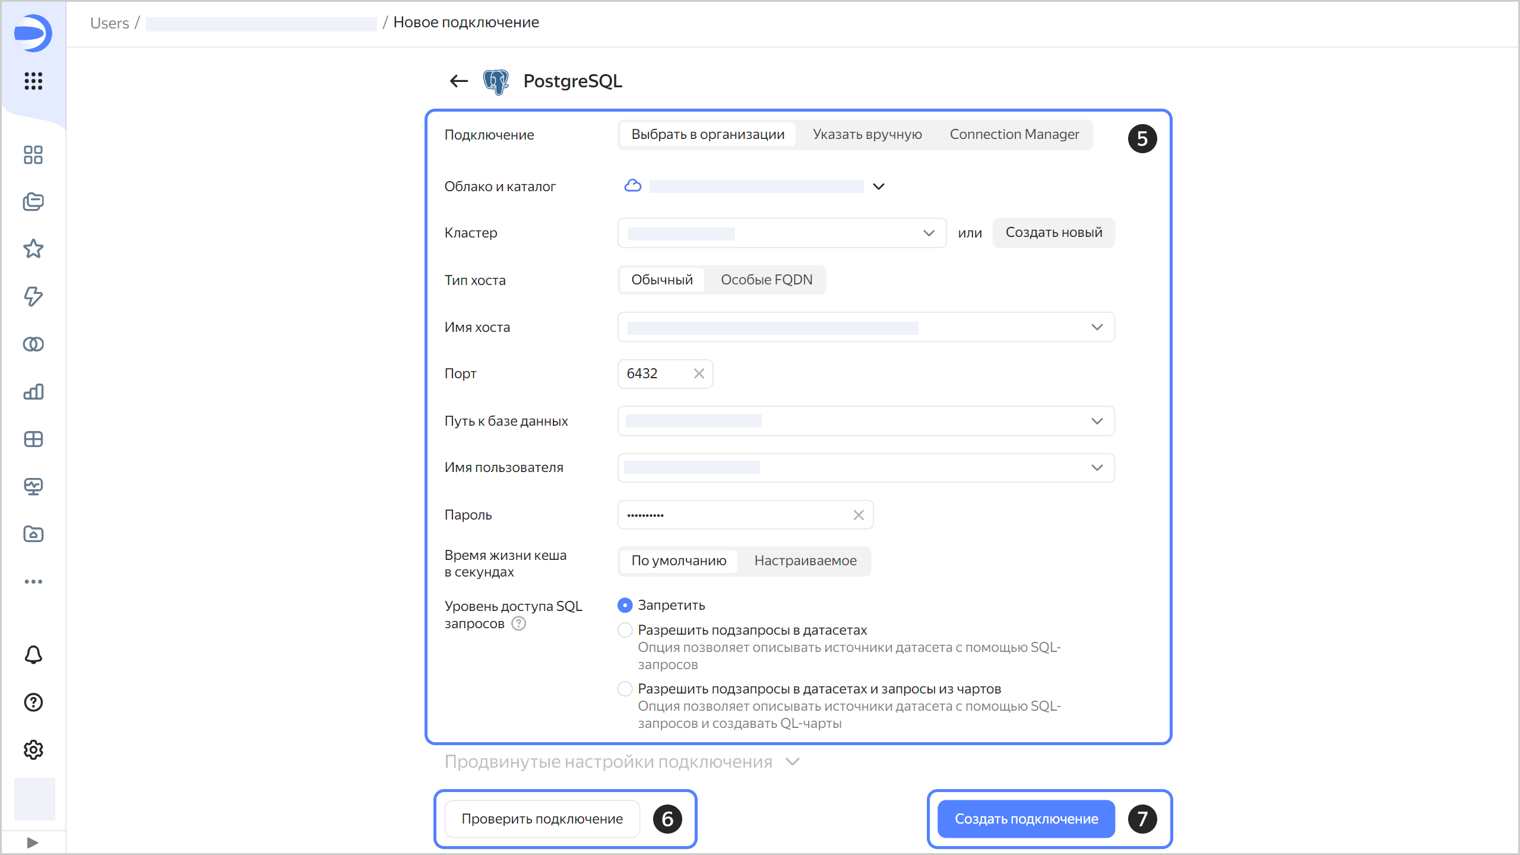The width and height of the screenshot is (1520, 855).
Task: Open the Имя хоста dropdown
Action: point(866,327)
